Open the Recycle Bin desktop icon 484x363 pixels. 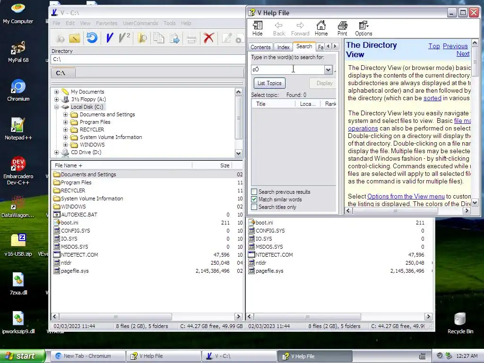point(460,322)
